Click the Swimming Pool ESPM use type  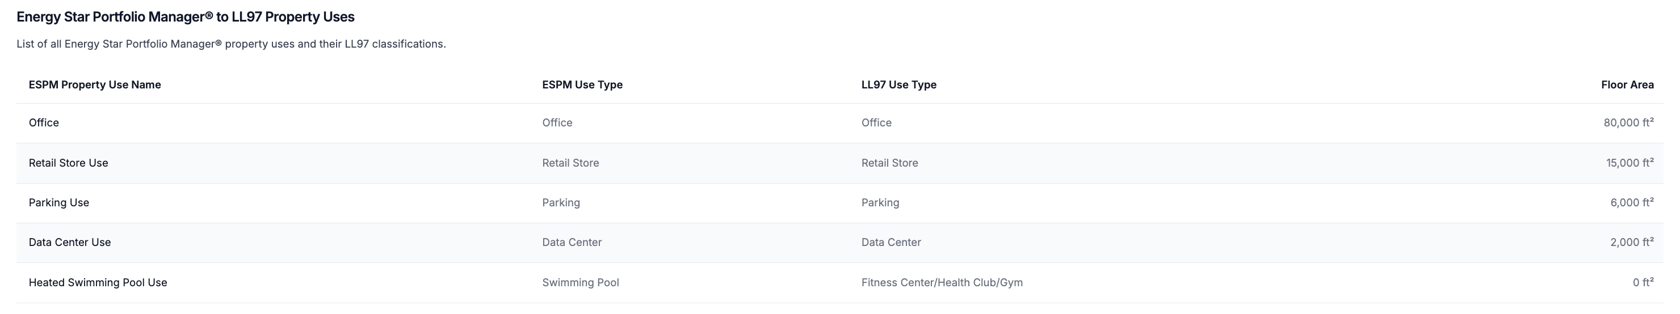pos(581,282)
